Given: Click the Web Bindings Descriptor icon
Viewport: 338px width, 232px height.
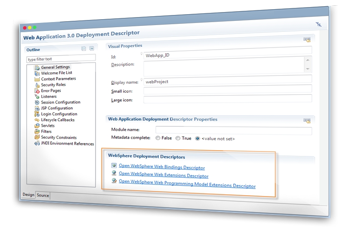Looking at the screenshot, I should (114, 165).
